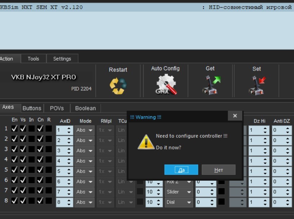Click the zero value field in row 7
This screenshot has height=219, width=294.
pos(206,192)
